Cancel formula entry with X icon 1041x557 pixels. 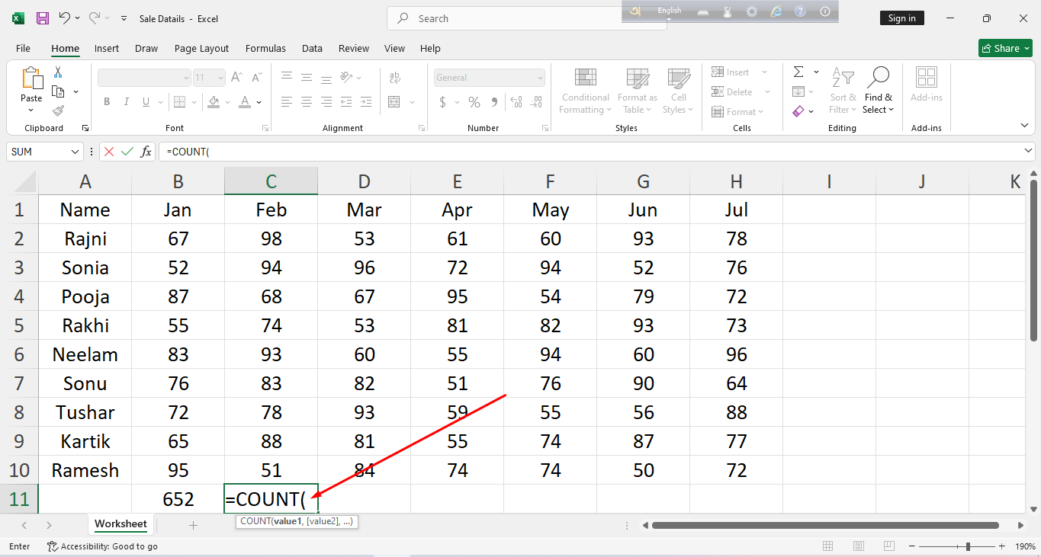pyautogui.click(x=109, y=152)
